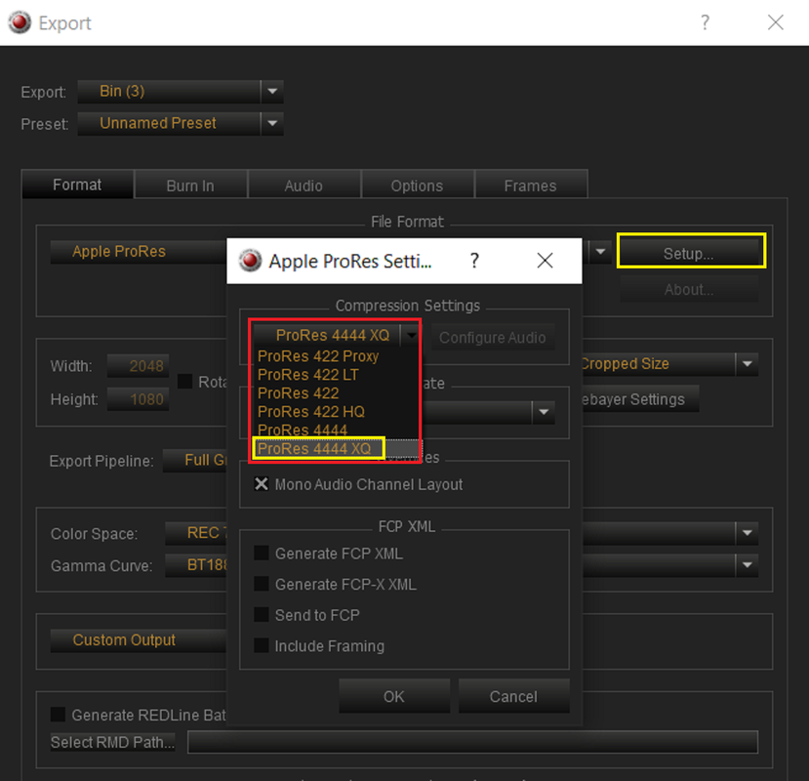This screenshot has width=809, height=781.
Task: Collapse the ProRes 4444 XQ codec combo box
Action: tap(411, 336)
